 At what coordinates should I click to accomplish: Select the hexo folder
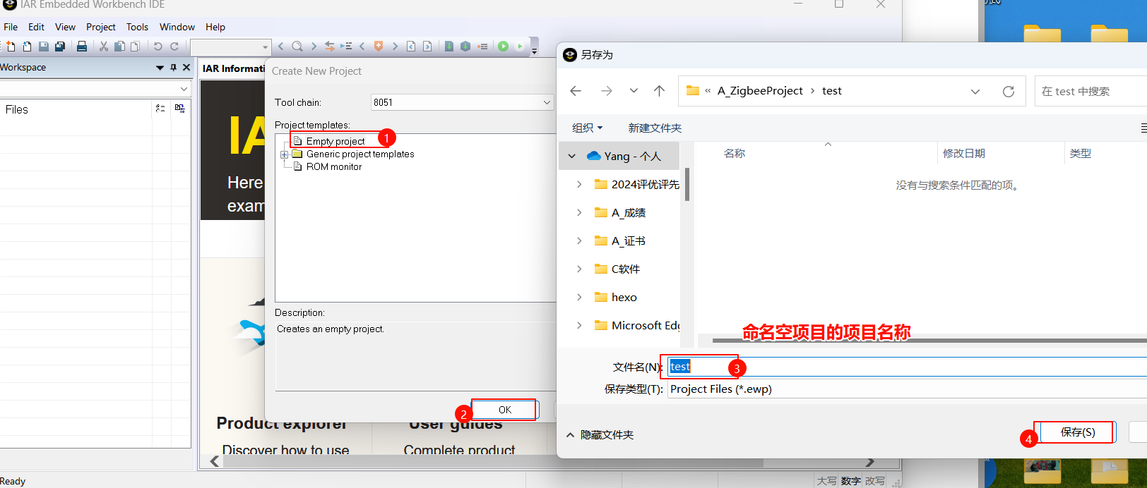624,297
